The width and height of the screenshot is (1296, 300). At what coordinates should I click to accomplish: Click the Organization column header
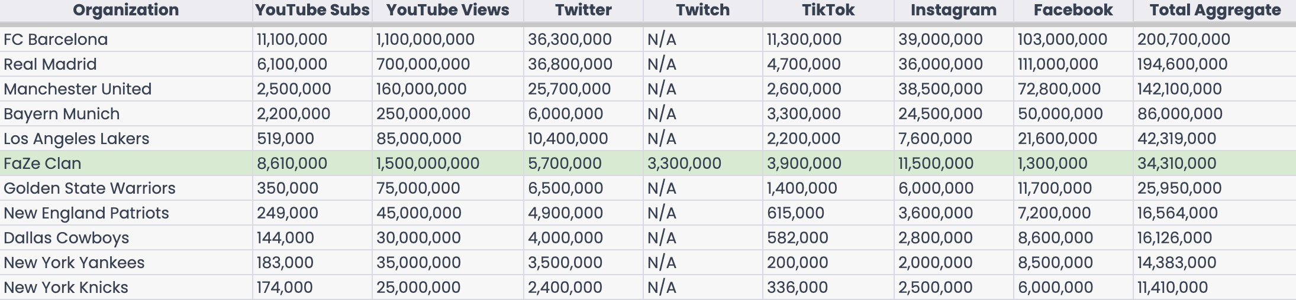click(125, 10)
